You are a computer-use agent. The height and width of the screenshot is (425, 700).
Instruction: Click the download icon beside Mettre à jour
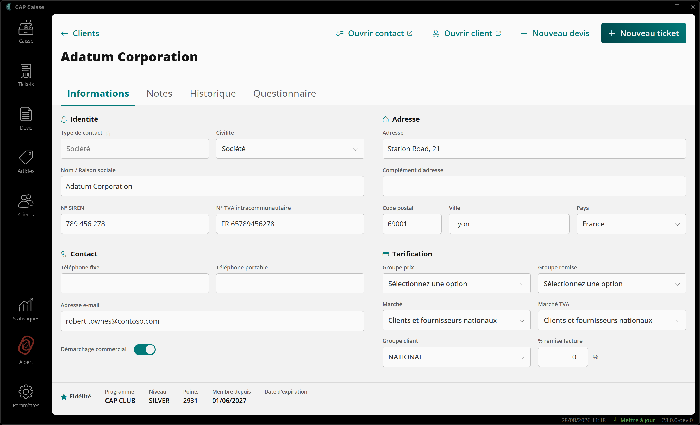tap(615, 420)
